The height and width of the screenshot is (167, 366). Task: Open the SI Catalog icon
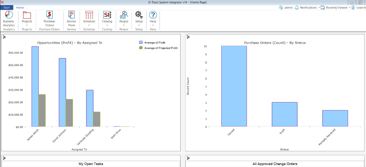107,15
